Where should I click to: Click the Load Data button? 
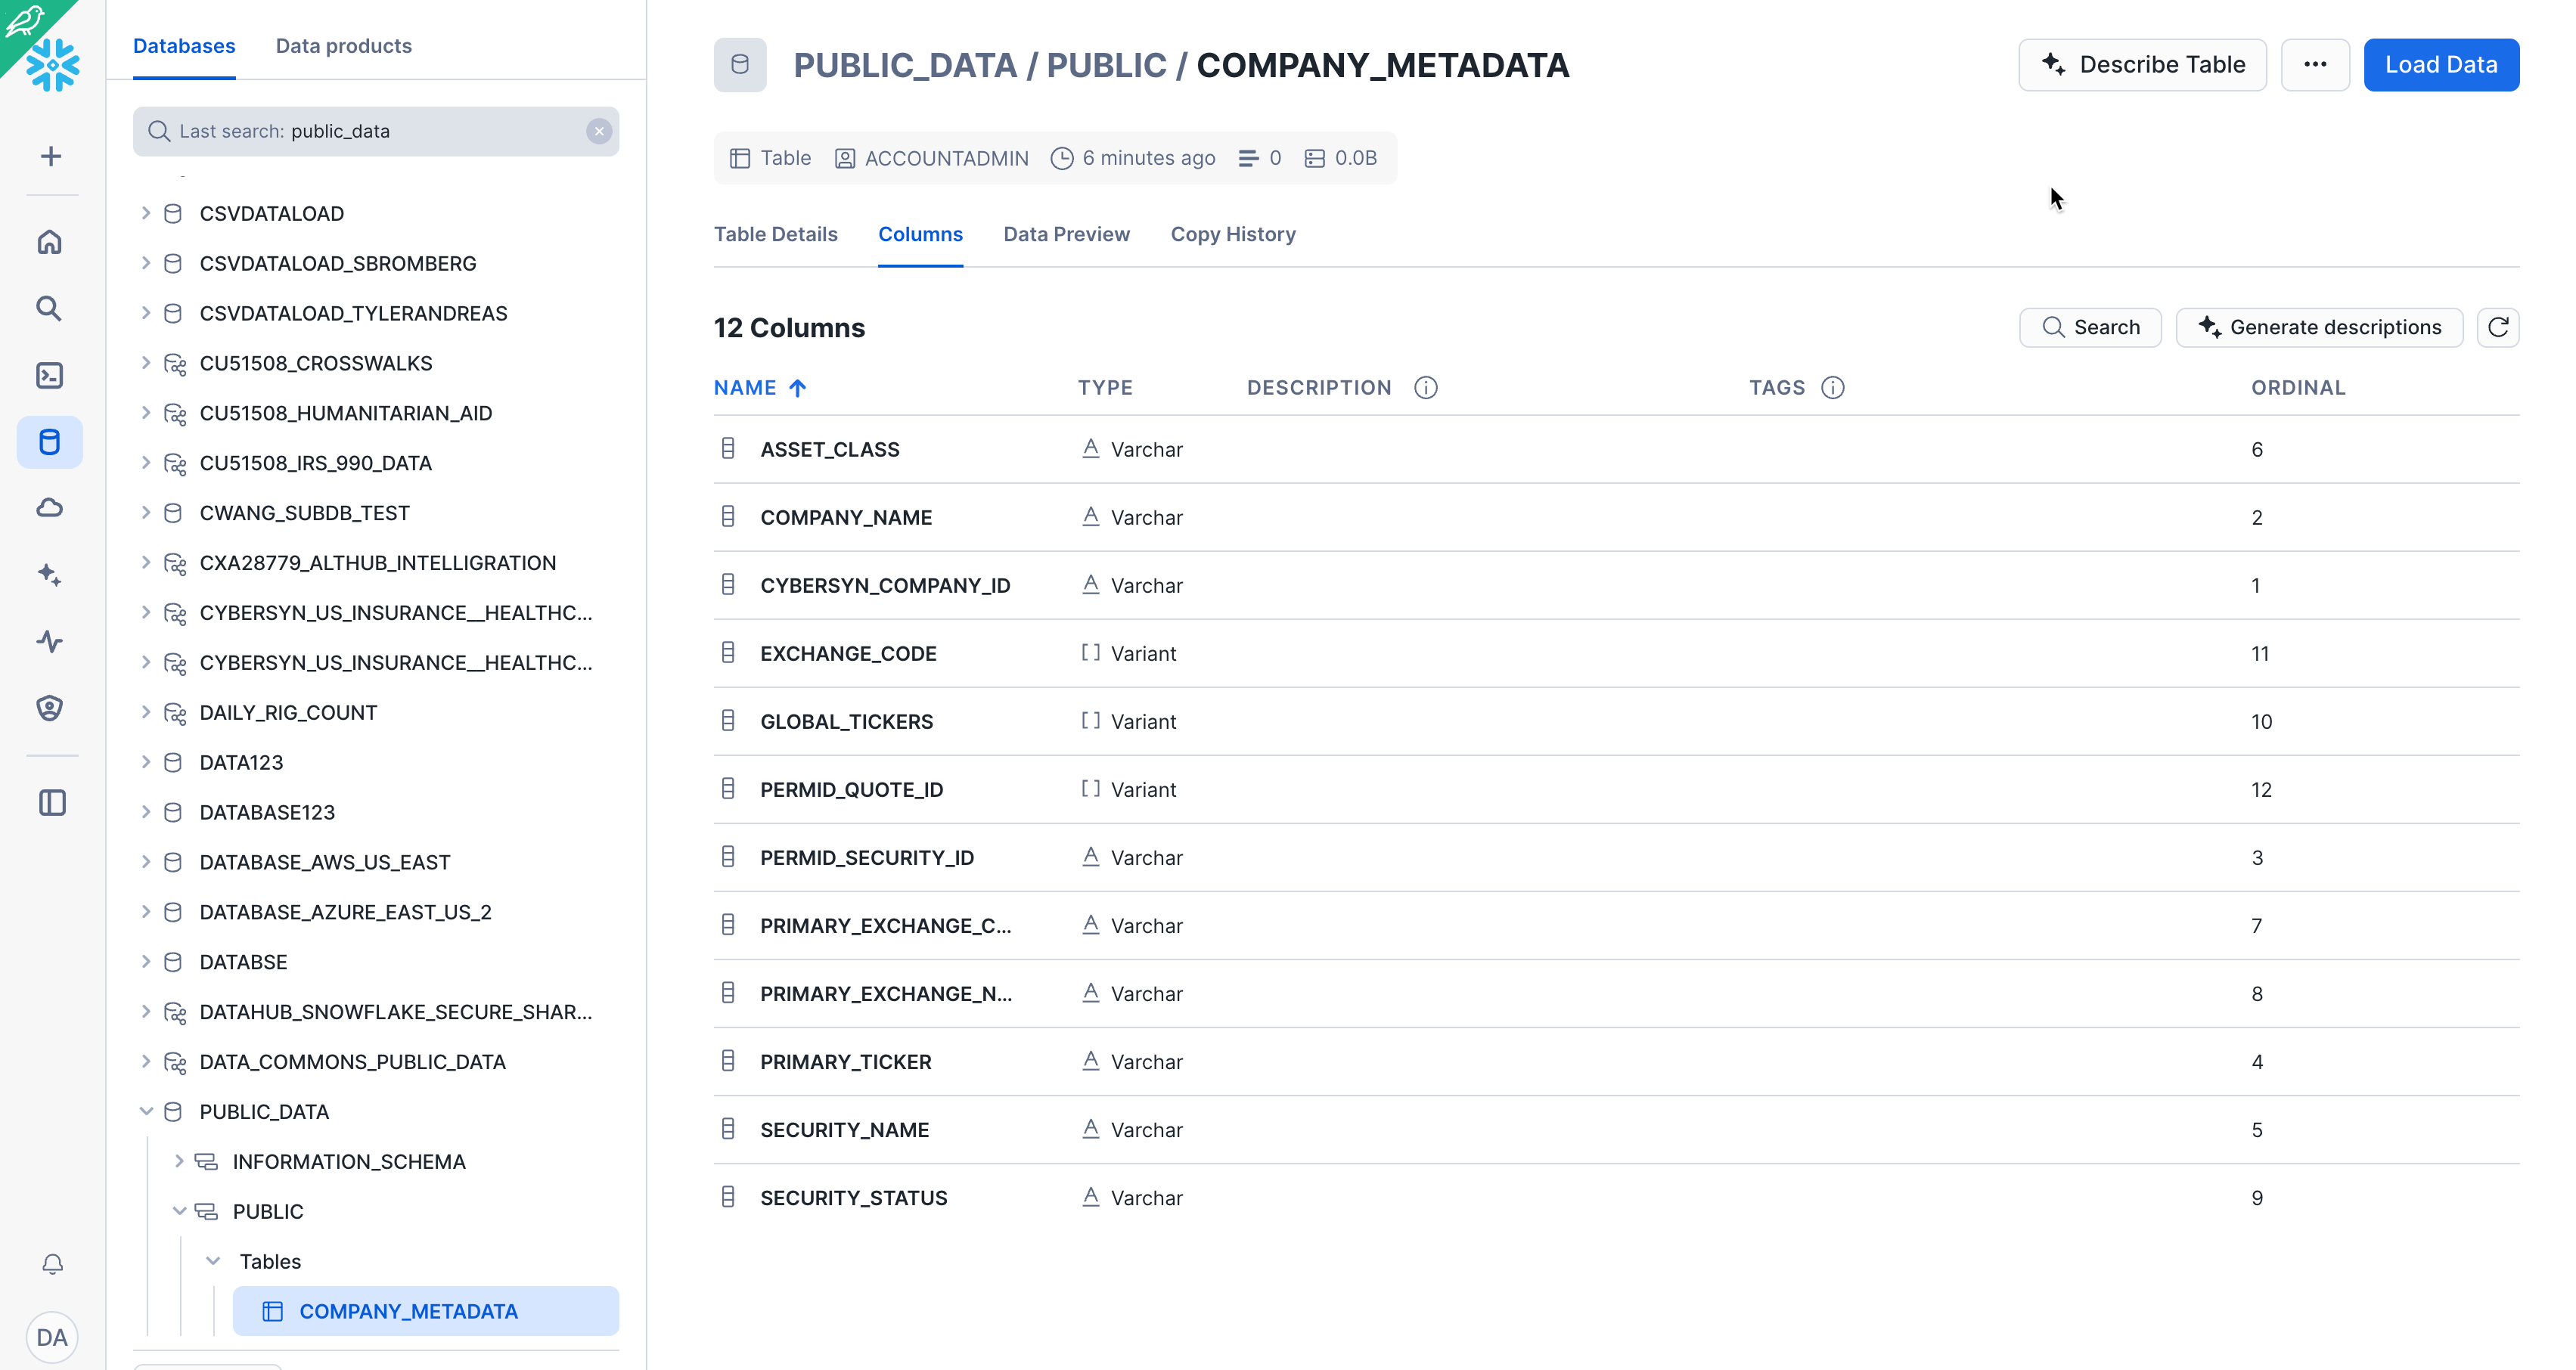2440,65
